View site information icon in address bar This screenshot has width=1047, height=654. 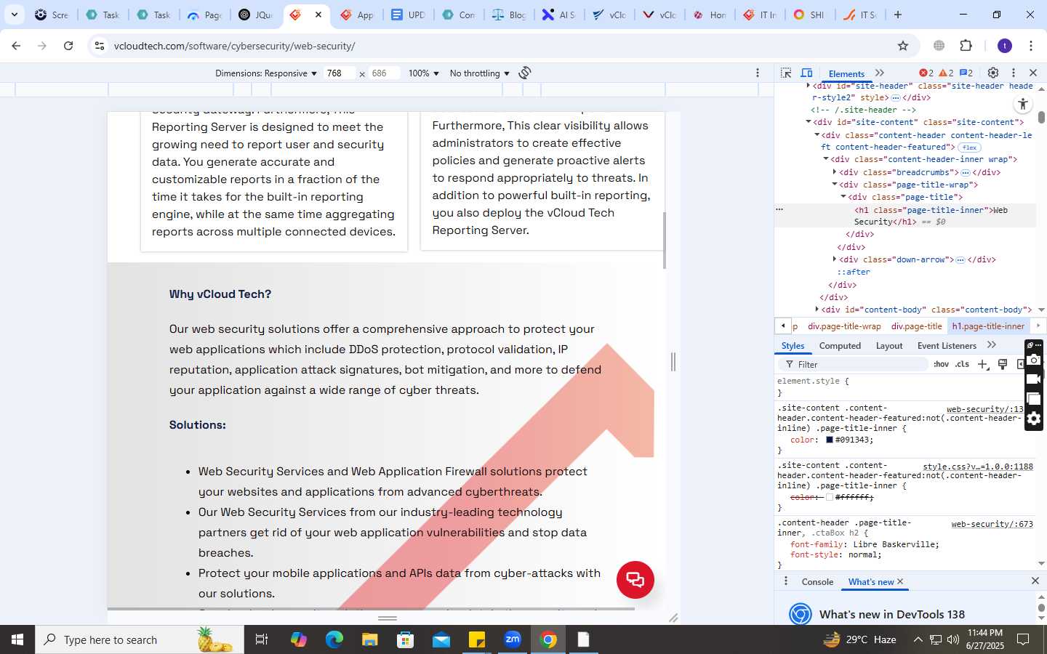pyautogui.click(x=100, y=46)
